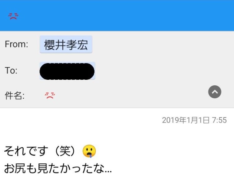Select the text それです in the message

(x=26, y=151)
